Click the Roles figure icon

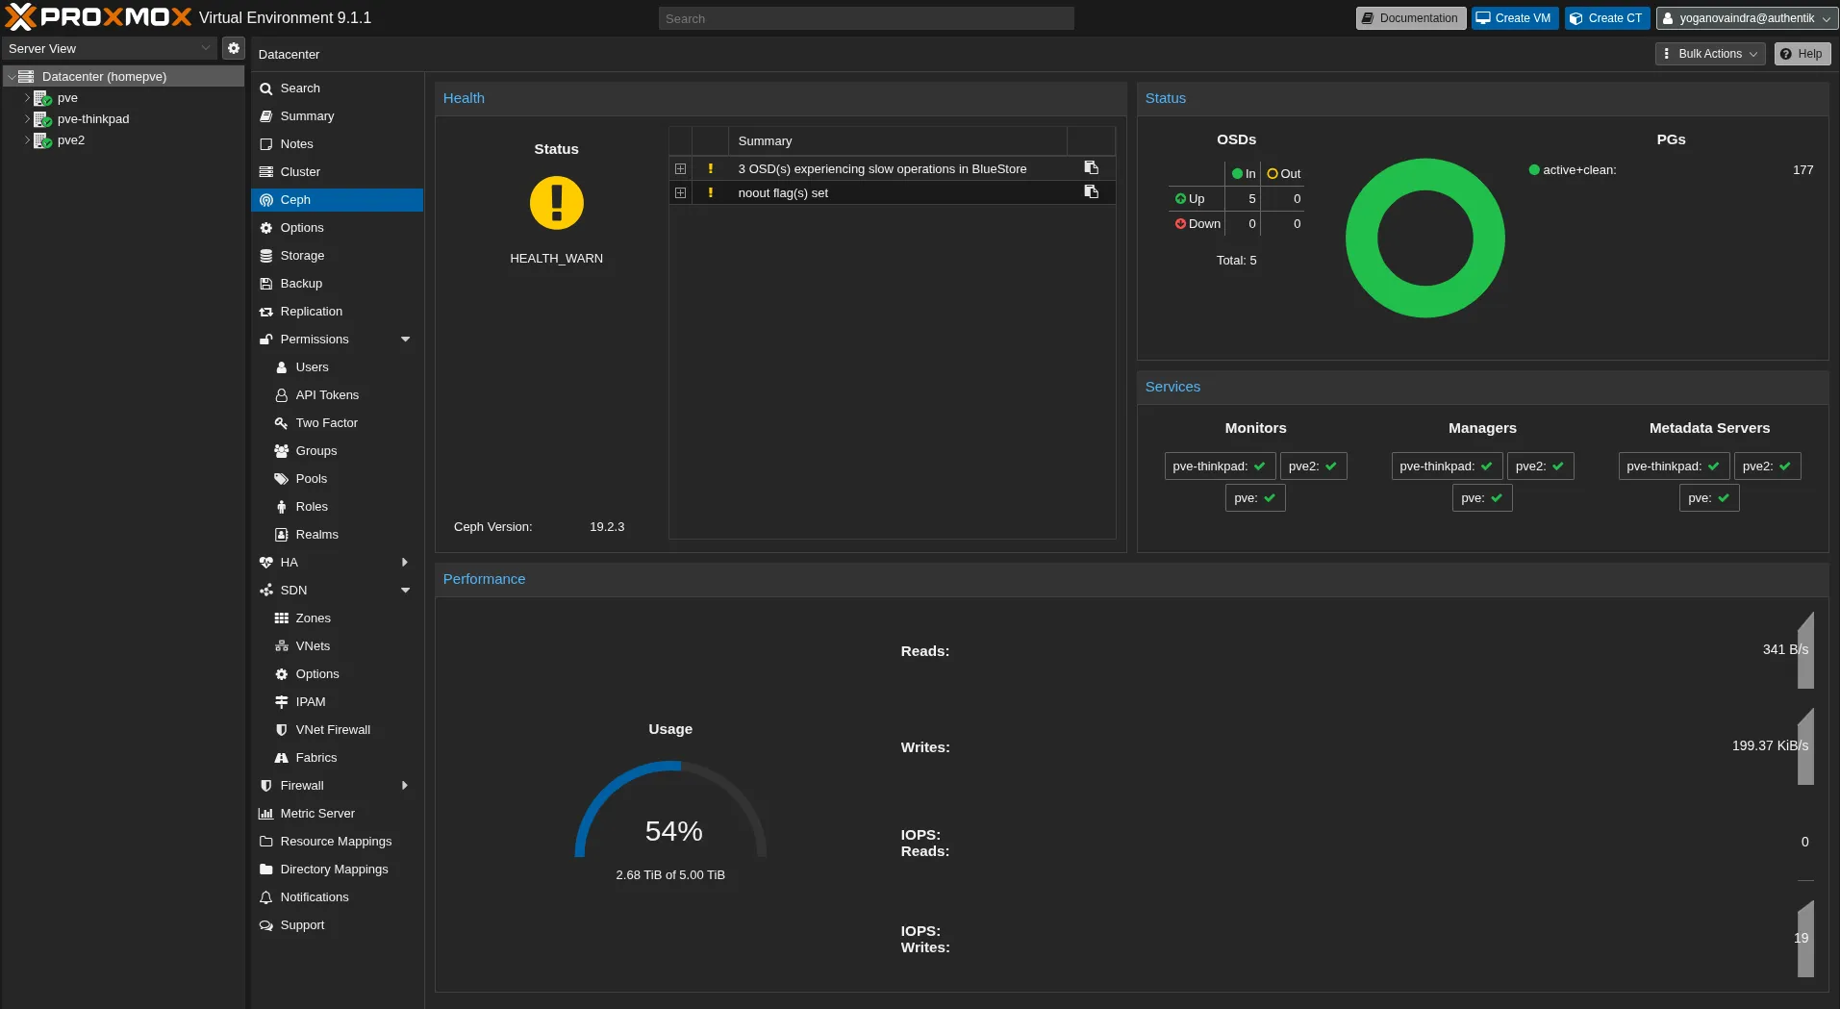click(282, 507)
